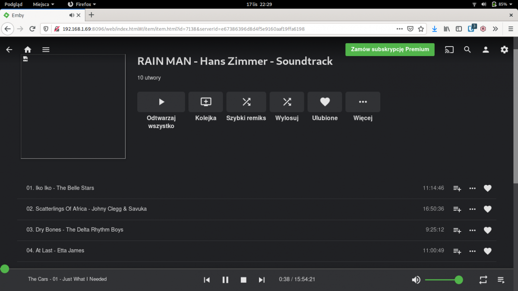Click the Kolejka queue button

(x=206, y=102)
